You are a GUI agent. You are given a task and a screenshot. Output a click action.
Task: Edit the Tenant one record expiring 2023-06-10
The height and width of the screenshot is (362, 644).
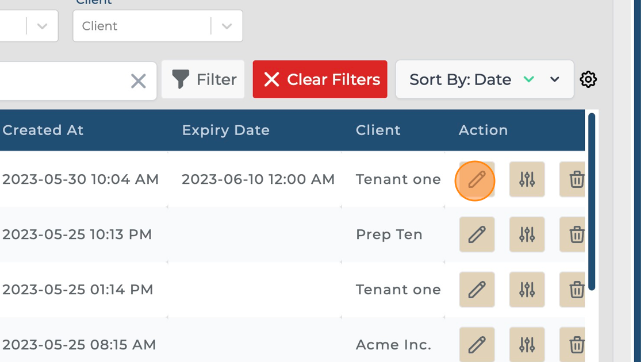point(476,179)
